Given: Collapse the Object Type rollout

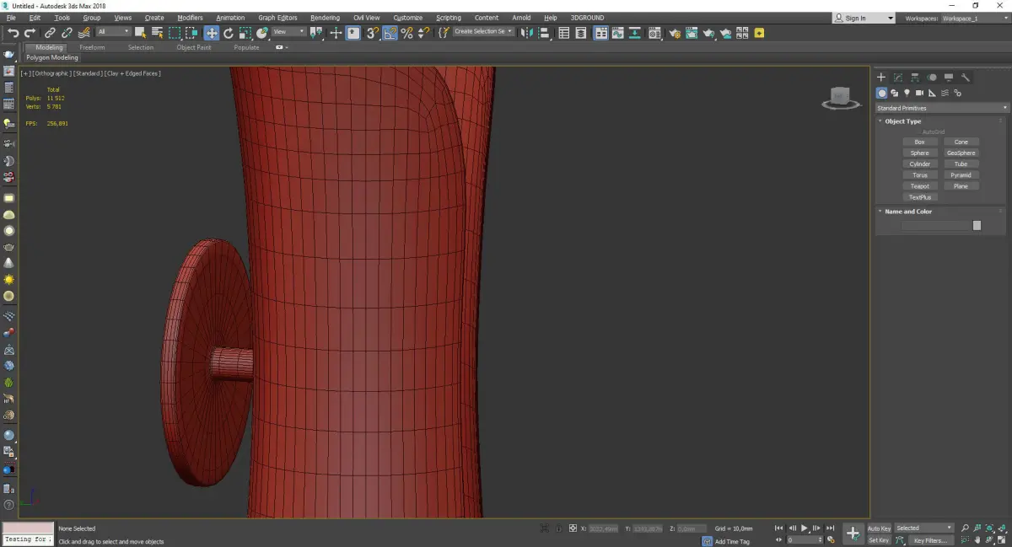Looking at the screenshot, I should pyautogui.click(x=902, y=121).
